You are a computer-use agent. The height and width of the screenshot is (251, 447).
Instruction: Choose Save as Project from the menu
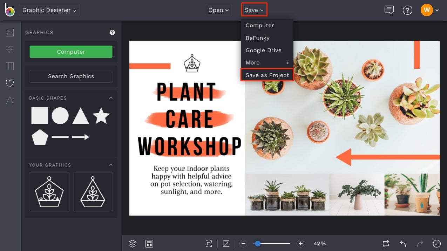(267, 75)
